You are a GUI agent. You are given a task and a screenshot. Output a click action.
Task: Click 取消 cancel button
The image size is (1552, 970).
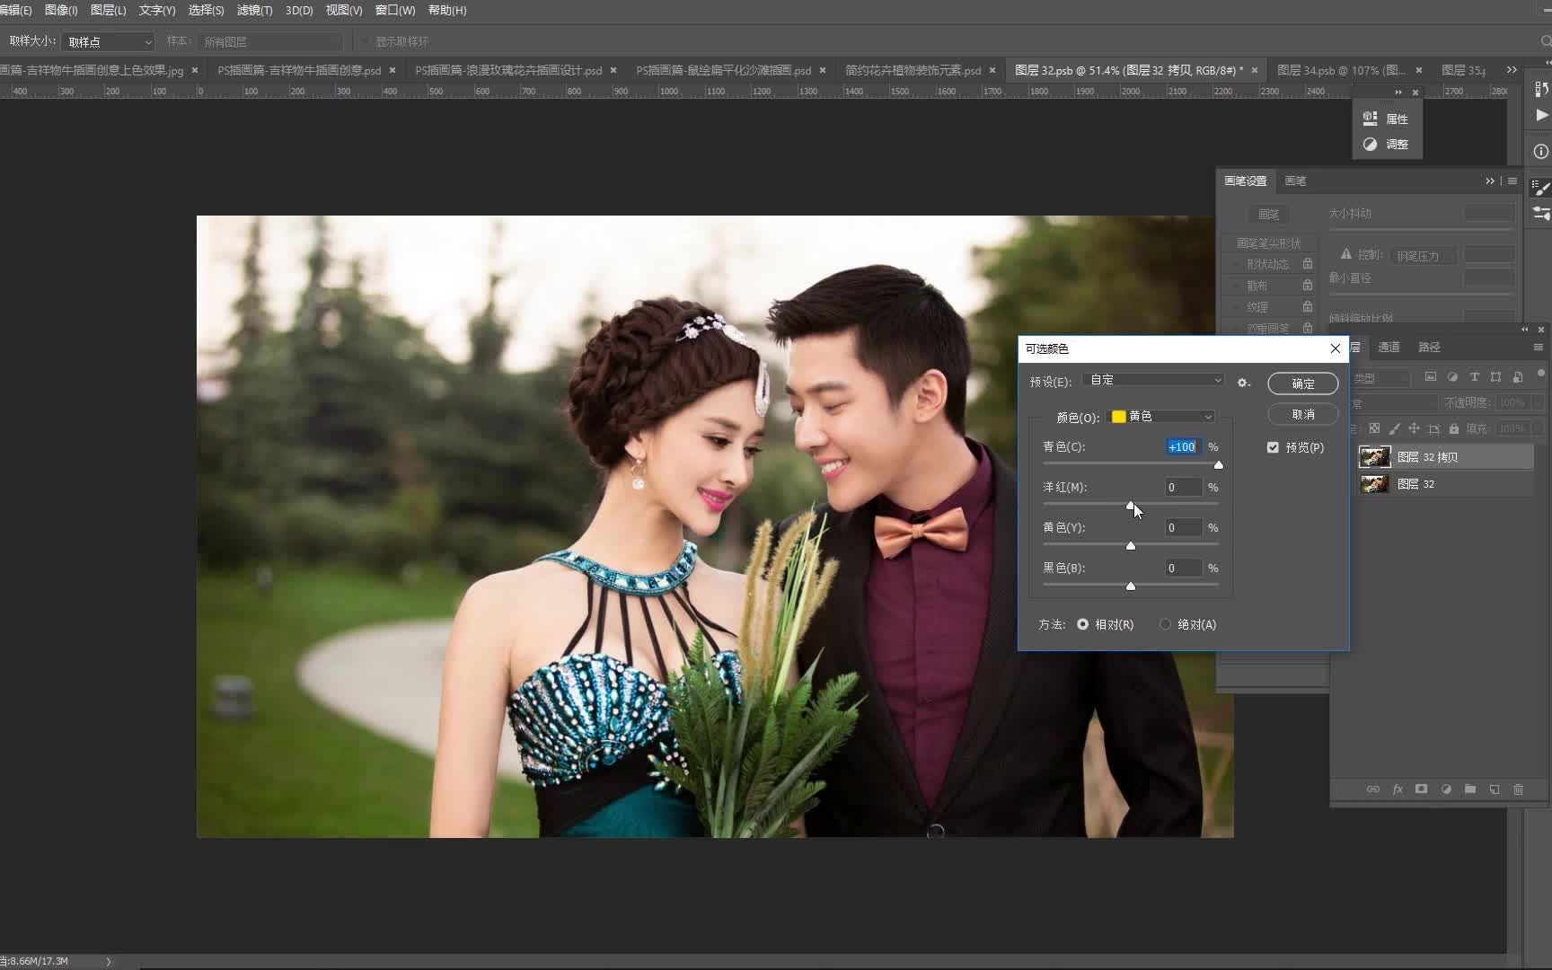[1303, 414]
